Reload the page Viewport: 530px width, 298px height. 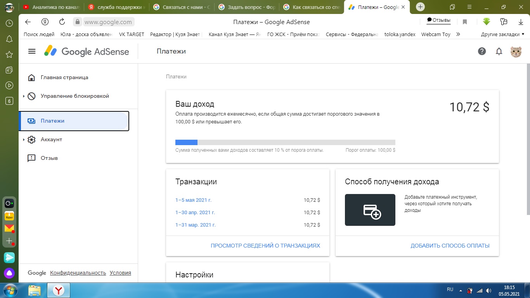[62, 22]
